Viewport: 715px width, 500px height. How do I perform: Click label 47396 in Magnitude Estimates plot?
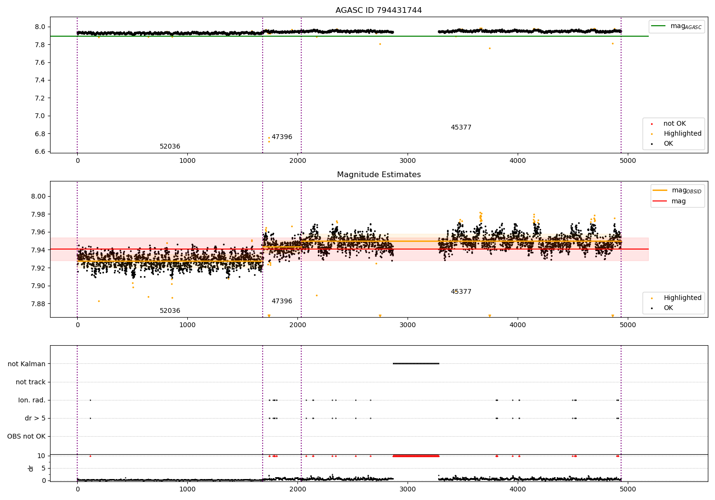click(282, 301)
